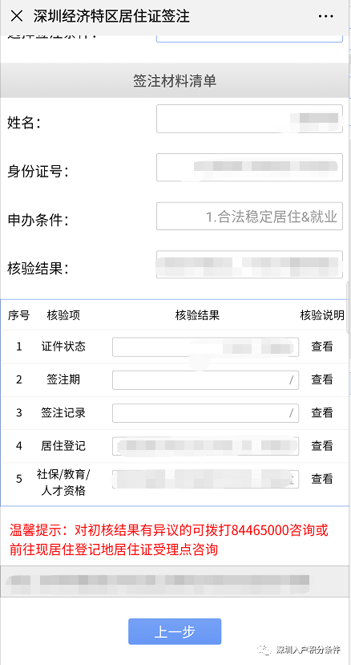
Task: Click the 居住登记 result field
Action: coord(205,446)
